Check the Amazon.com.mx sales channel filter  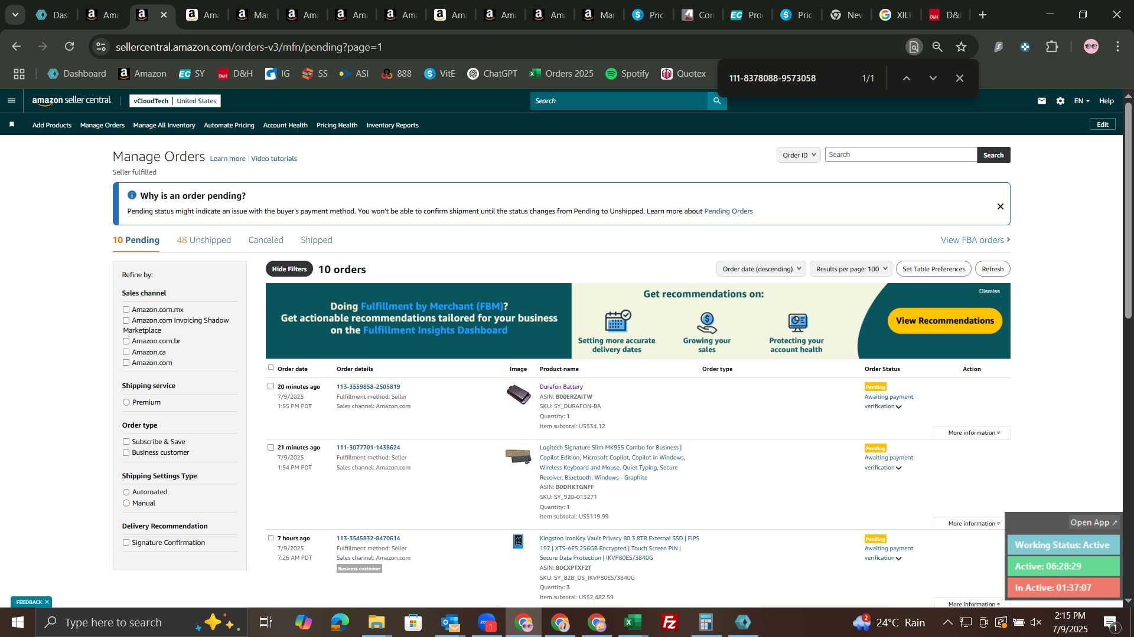pos(126,310)
